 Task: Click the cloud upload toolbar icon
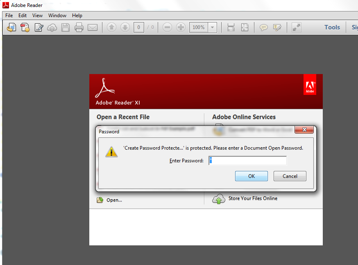[x=52, y=27]
